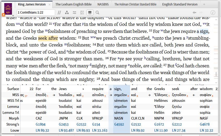Toggle the text comparison wavy icon
Viewport: 221px width, 136px height.
pyautogui.click(x=74, y=13)
